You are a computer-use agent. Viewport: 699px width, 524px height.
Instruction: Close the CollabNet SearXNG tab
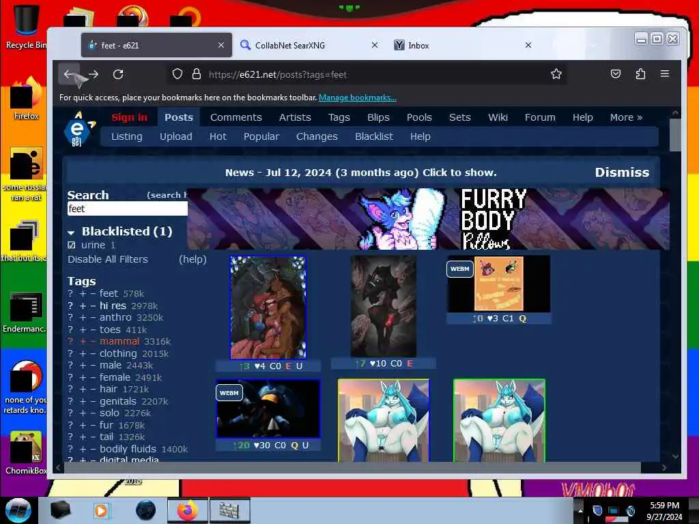point(375,45)
